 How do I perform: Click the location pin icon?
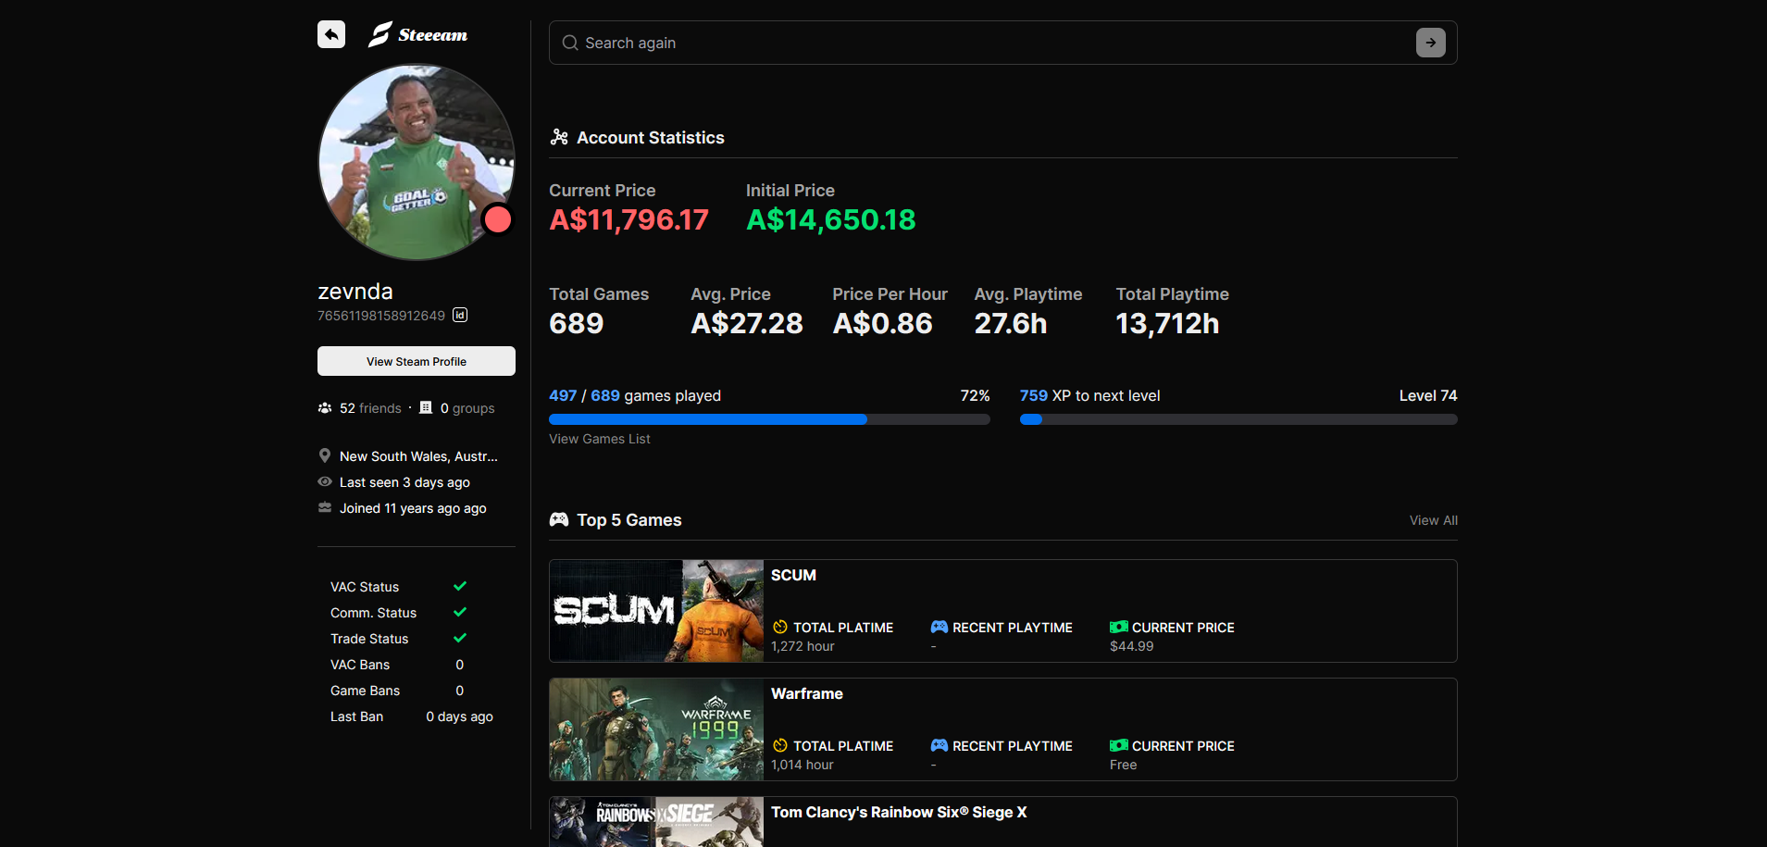coord(325,455)
